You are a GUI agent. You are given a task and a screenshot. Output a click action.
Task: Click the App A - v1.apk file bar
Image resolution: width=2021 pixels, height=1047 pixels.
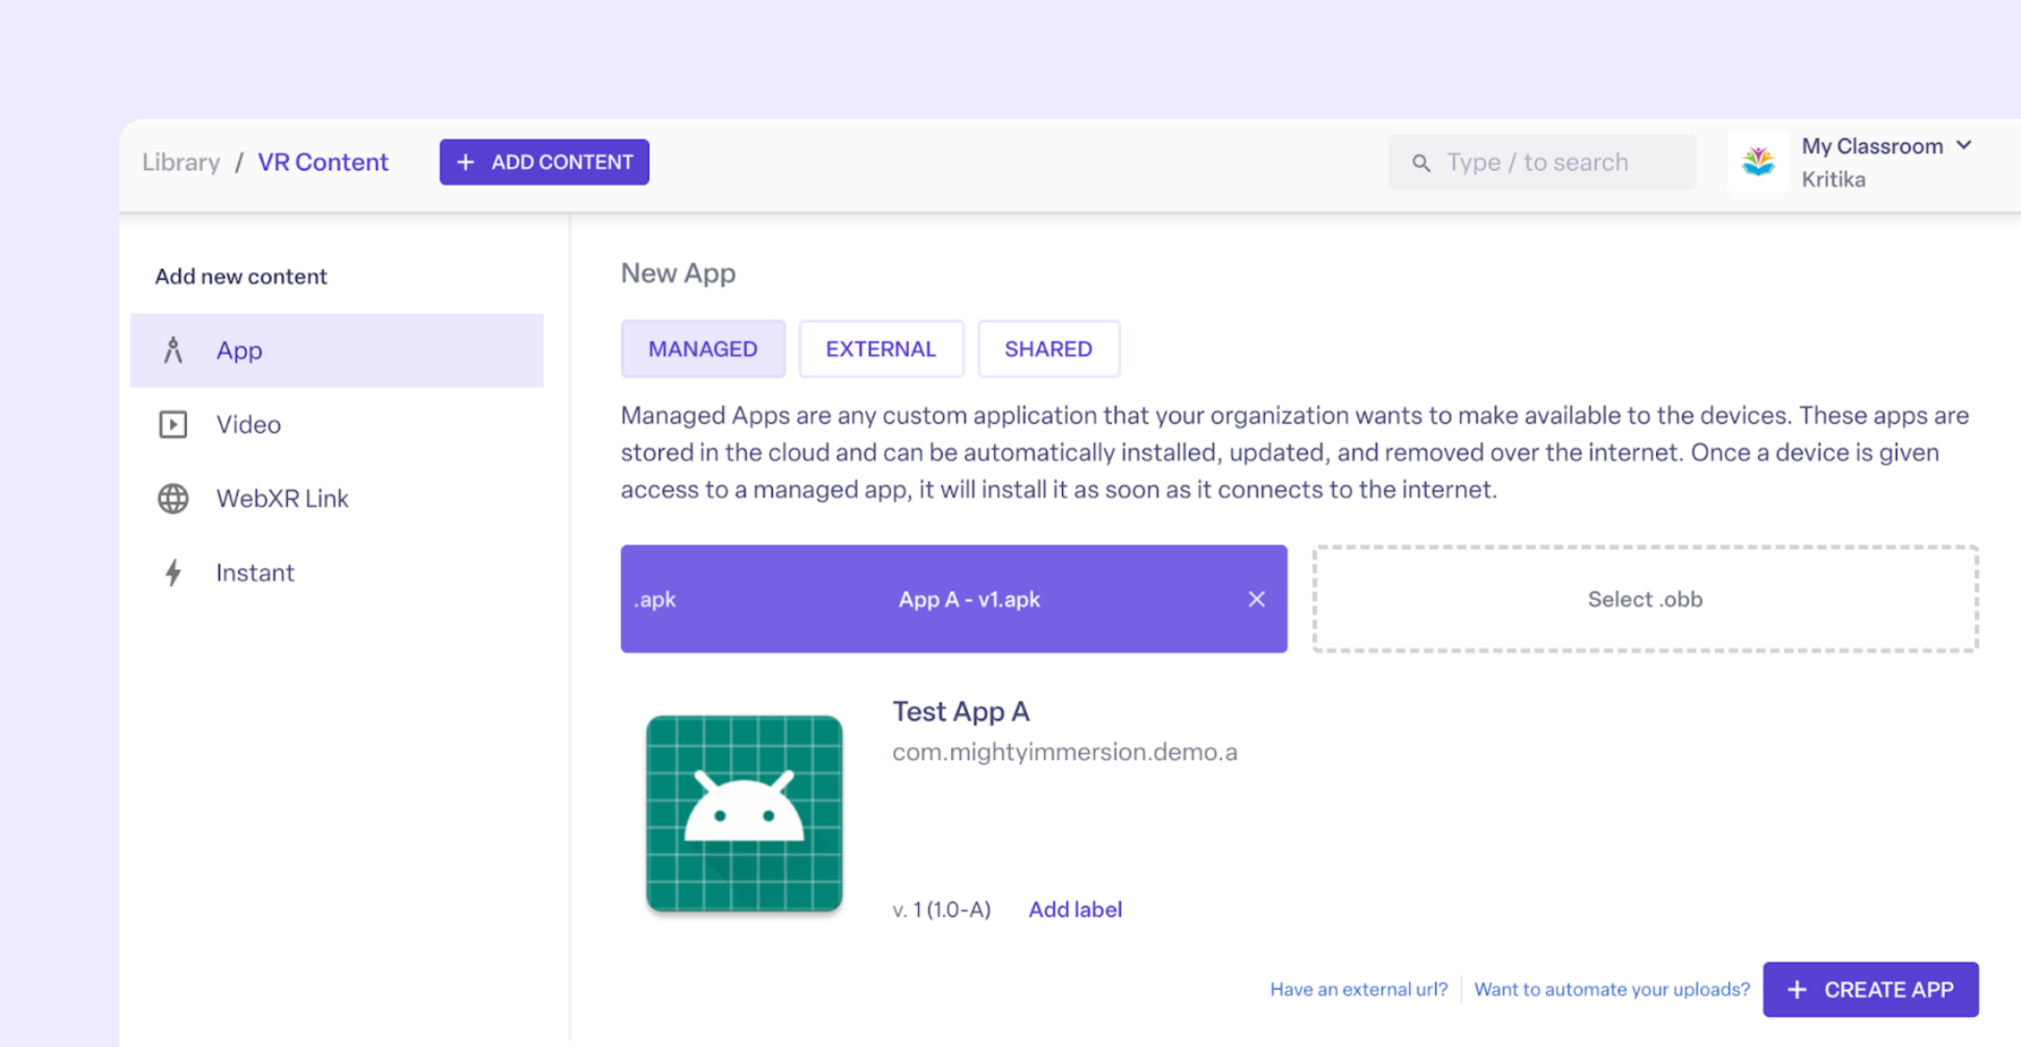point(953,599)
